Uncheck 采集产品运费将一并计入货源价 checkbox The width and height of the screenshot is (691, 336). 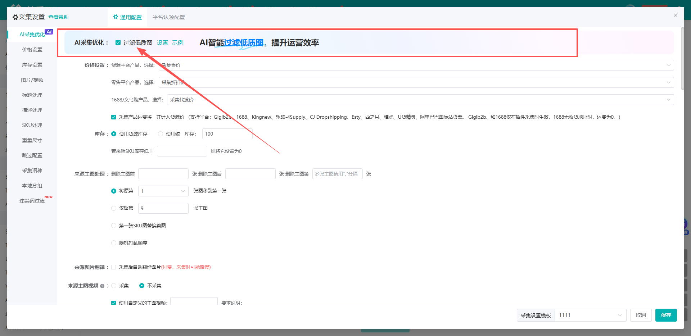pos(114,117)
